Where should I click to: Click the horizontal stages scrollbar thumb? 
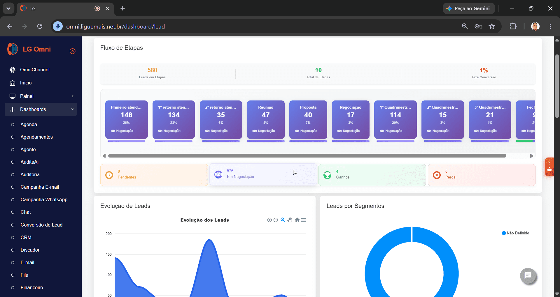(x=307, y=156)
